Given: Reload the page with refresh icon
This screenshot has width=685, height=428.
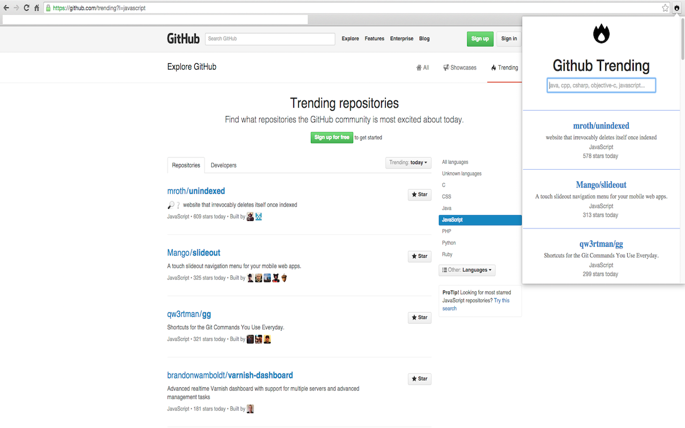Looking at the screenshot, I should tap(26, 8).
